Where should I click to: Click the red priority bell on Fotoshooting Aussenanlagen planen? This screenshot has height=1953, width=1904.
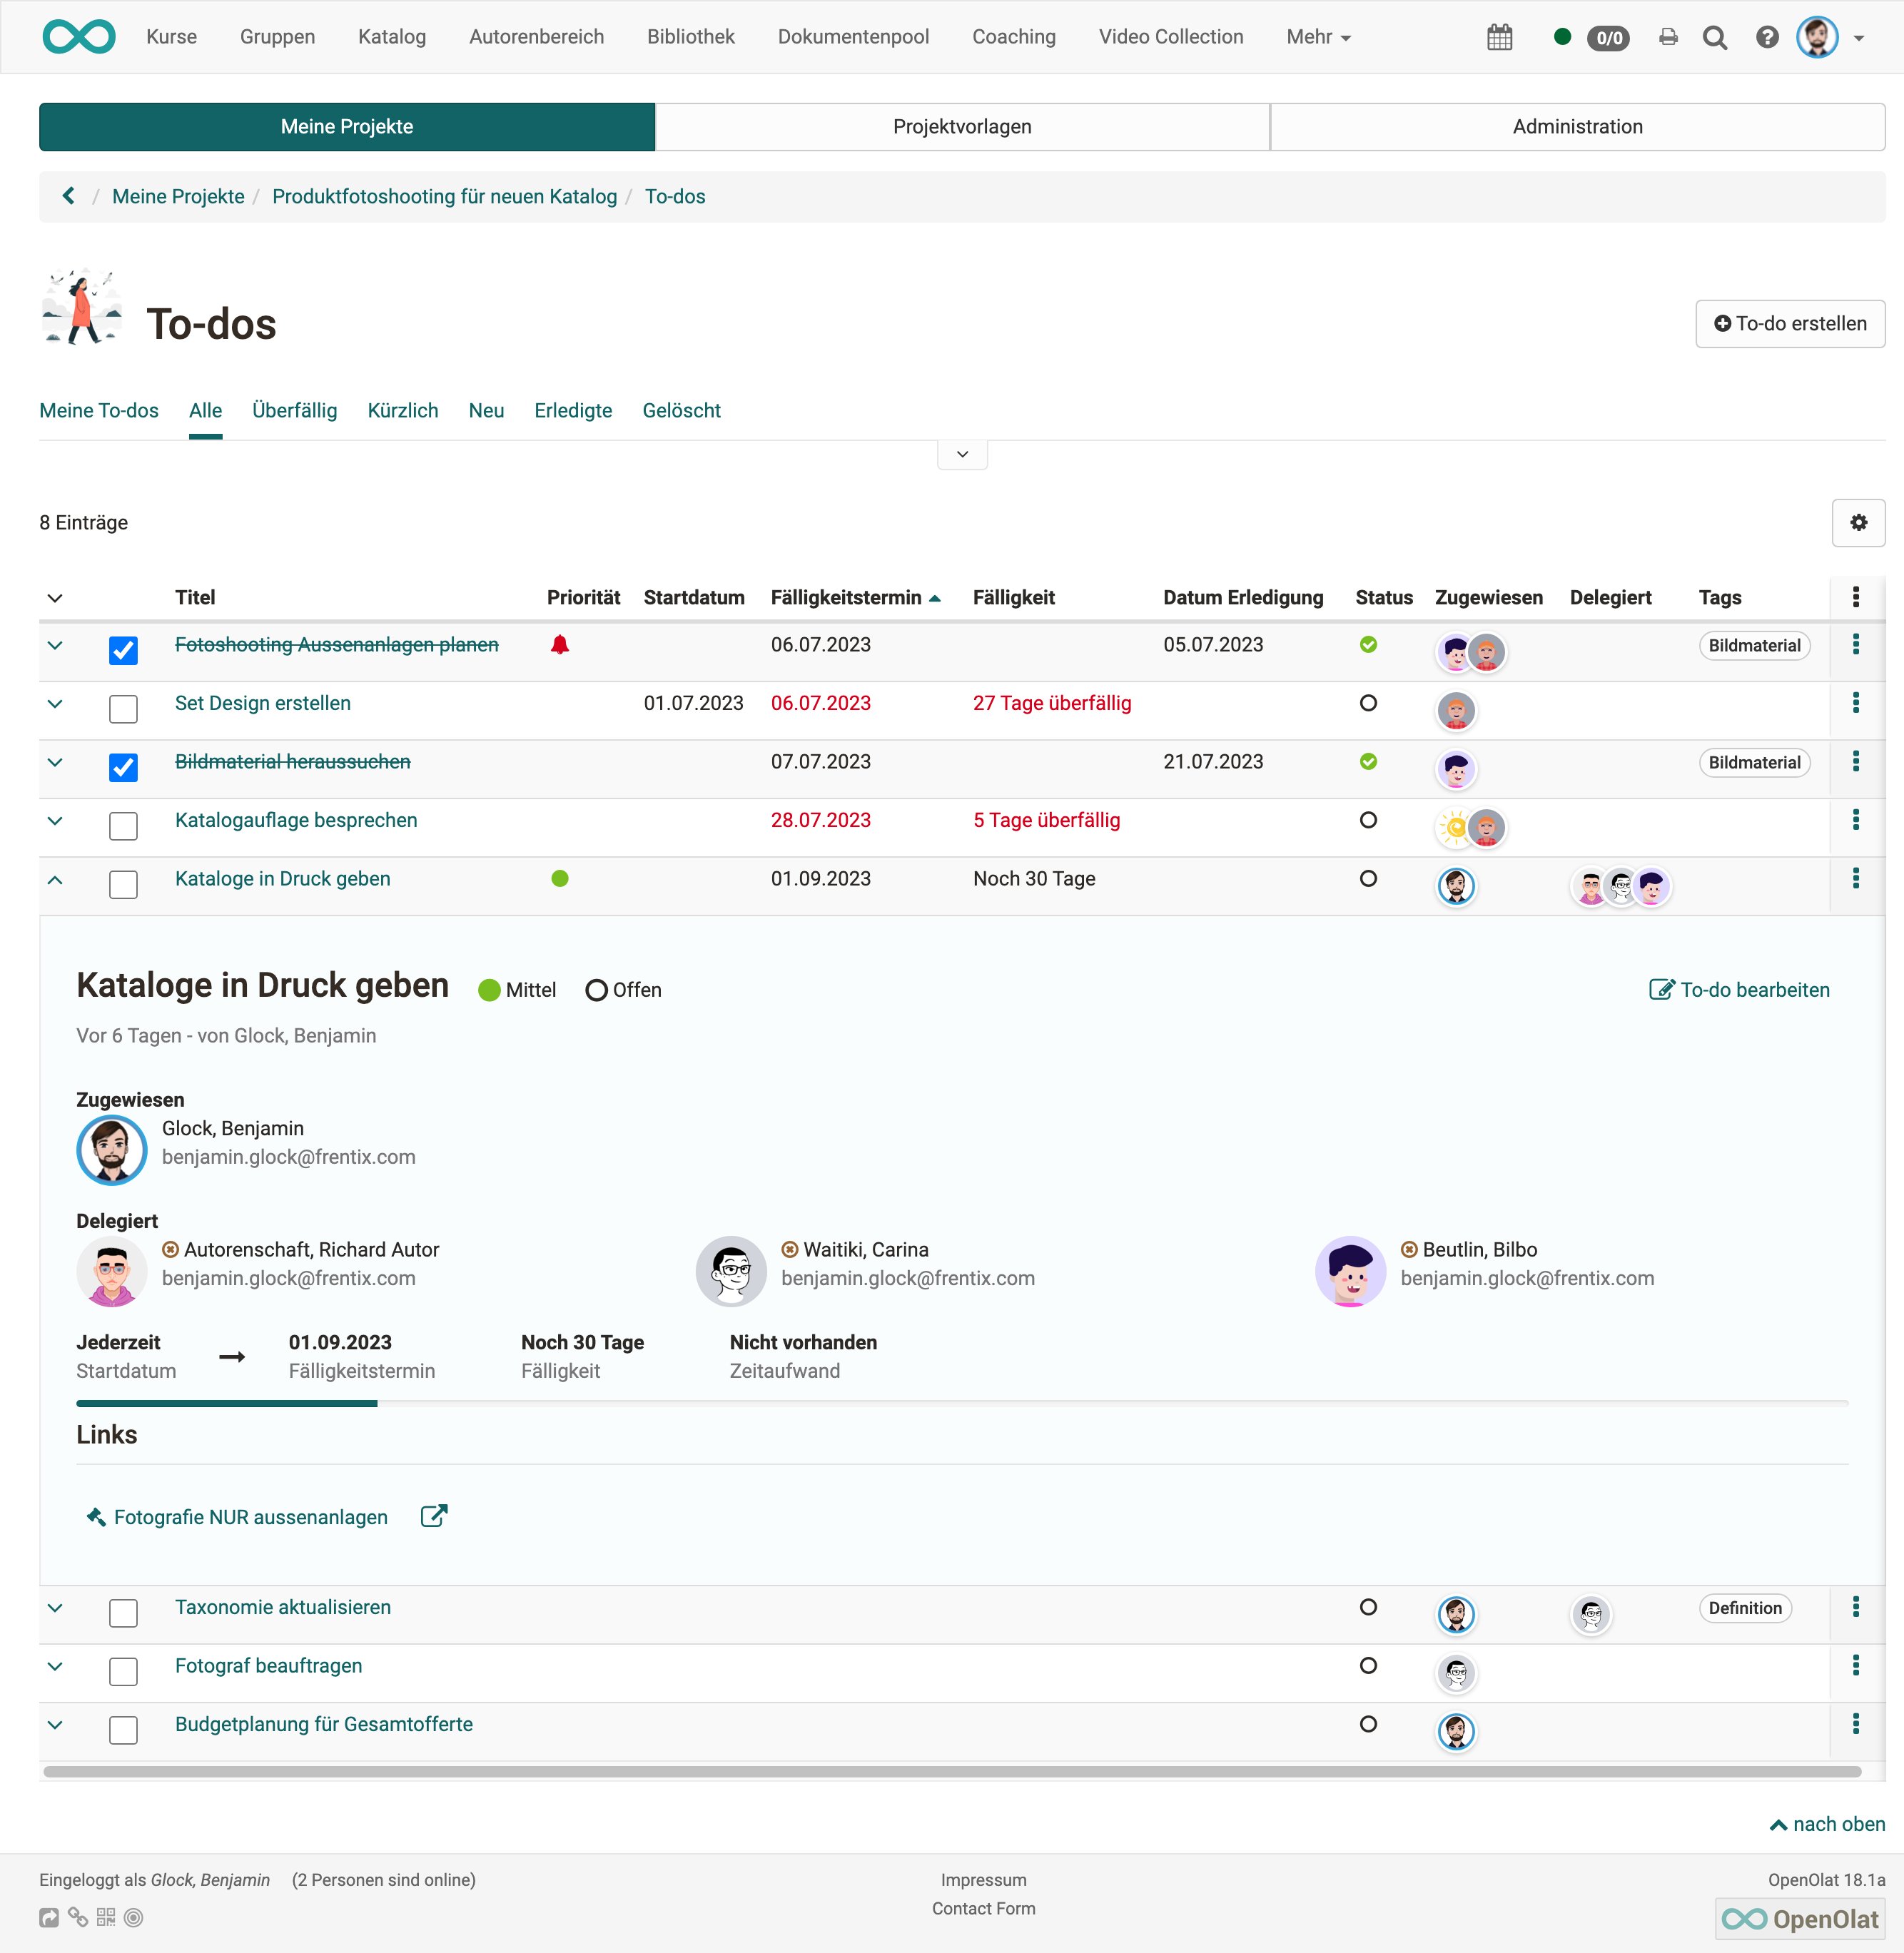(x=560, y=645)
